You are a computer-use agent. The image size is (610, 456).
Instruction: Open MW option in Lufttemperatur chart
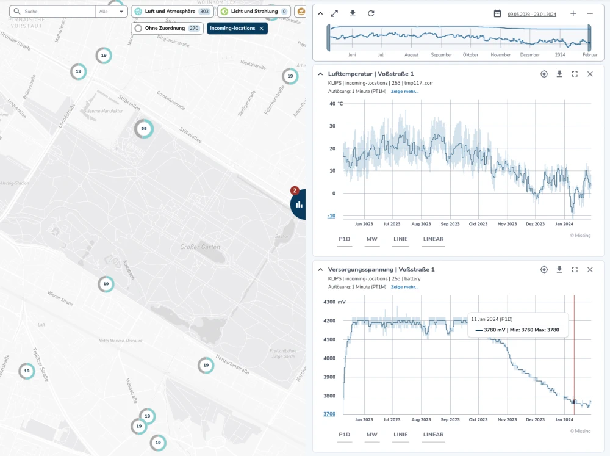(372, 239)
